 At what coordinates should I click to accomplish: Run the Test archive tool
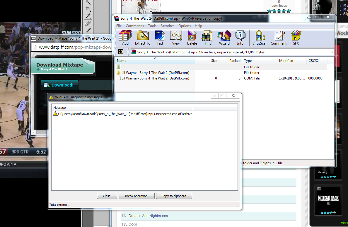pyautogui.click(x=160, y=38)
